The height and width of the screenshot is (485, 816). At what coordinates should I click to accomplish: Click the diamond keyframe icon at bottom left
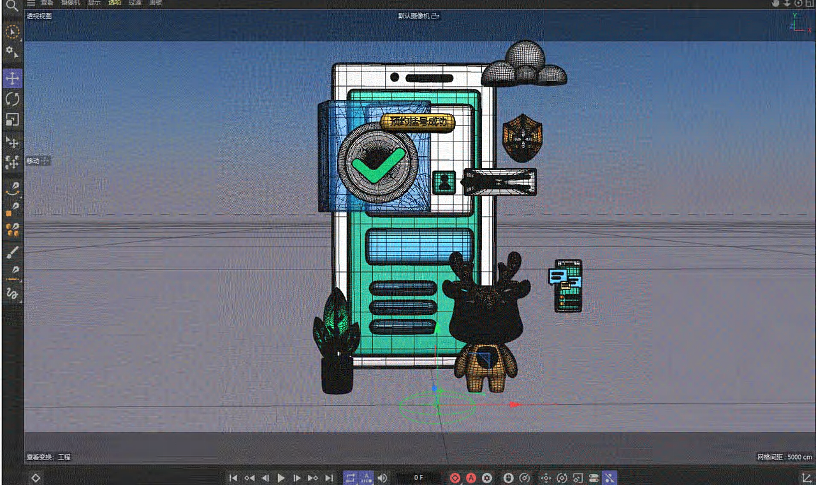coord(36,478)
